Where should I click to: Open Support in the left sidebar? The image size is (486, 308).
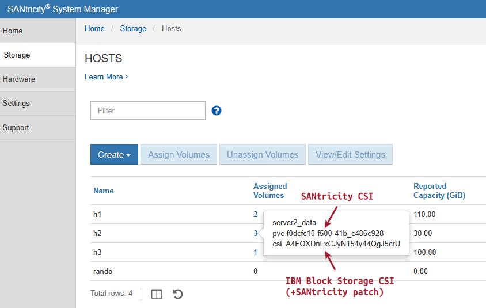pos(38,127)
